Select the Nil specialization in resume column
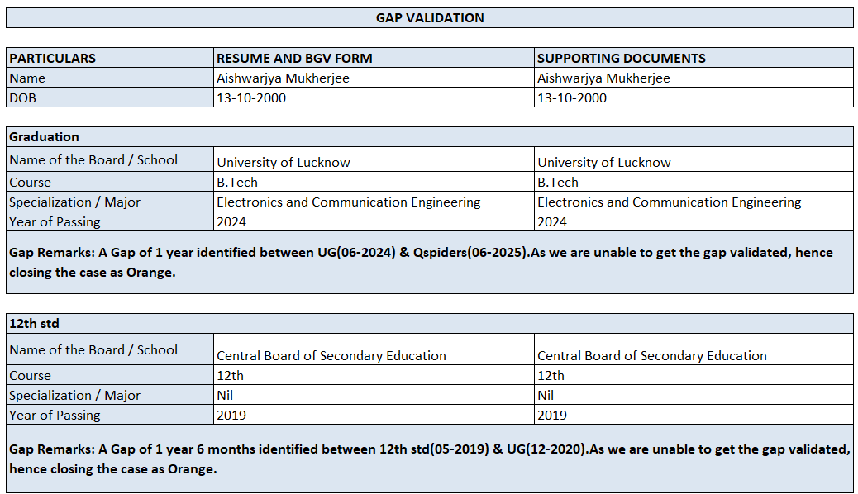Screen dimensions: 858x494 [225, 395]
